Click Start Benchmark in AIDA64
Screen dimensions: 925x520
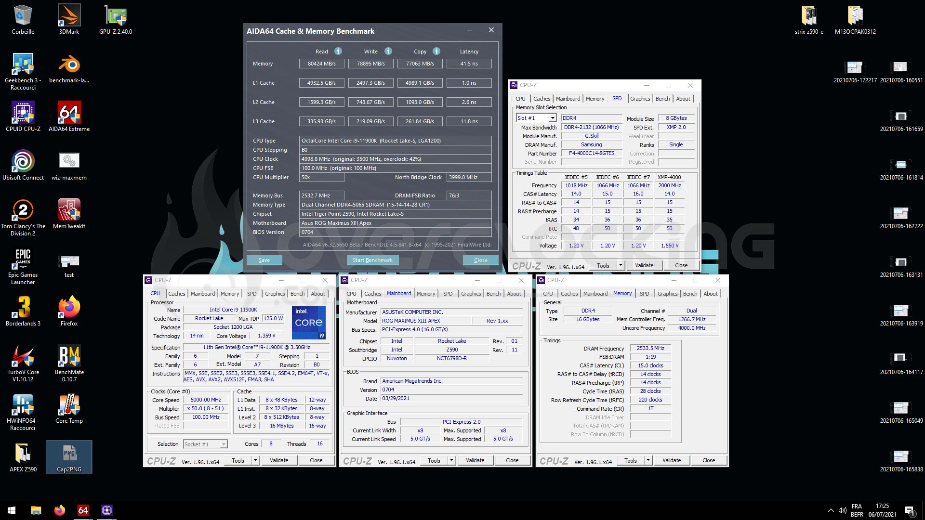click(372, 260)
